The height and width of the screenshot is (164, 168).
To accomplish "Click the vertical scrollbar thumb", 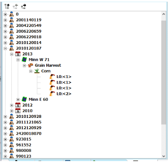I will click(163, 73).
